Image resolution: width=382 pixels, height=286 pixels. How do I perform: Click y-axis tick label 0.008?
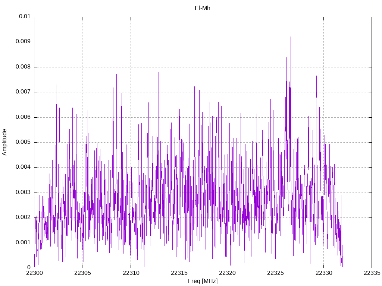[23, 67]
